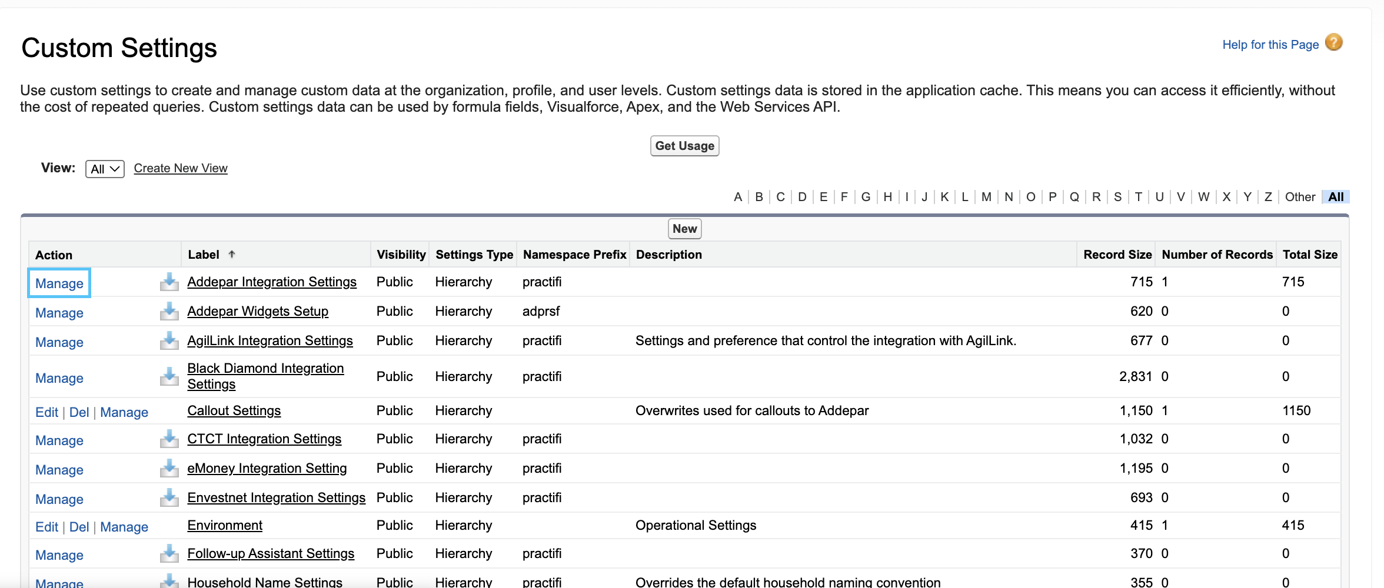Open Help for this Page link
Image resolution: width=1384 pixels, height=588 pixels.
coord(1270,45)
